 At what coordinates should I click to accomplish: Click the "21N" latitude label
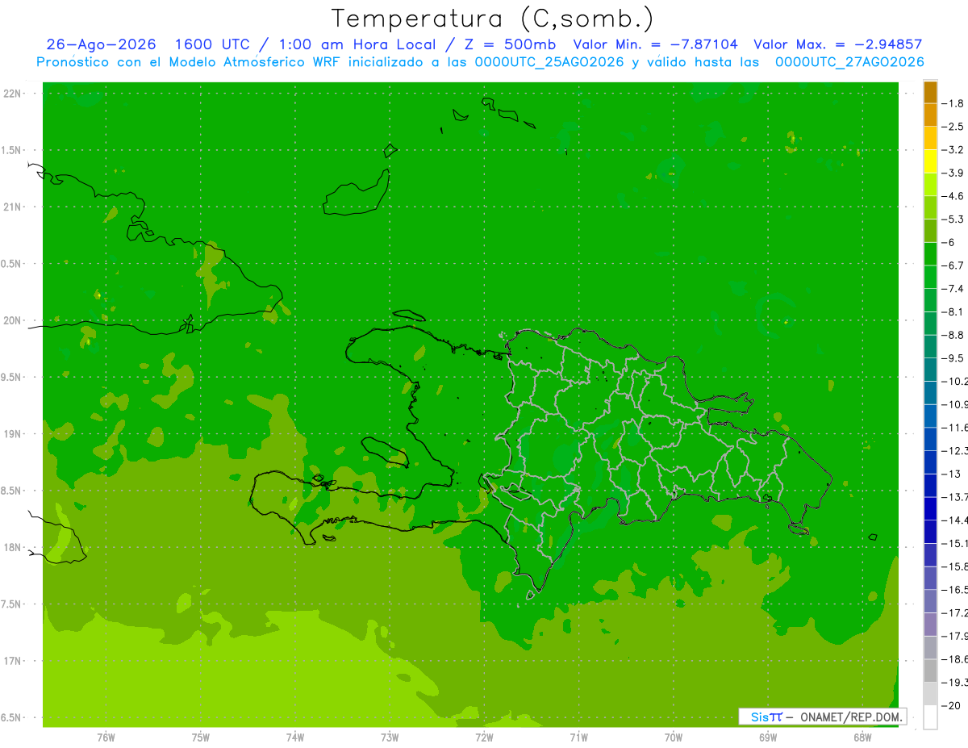coord(13,207)
